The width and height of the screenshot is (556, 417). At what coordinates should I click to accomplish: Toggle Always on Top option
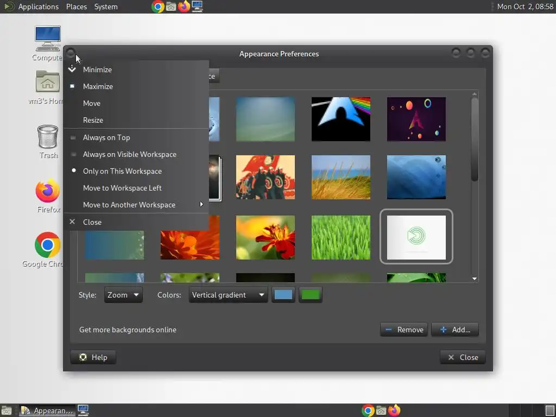136,137
